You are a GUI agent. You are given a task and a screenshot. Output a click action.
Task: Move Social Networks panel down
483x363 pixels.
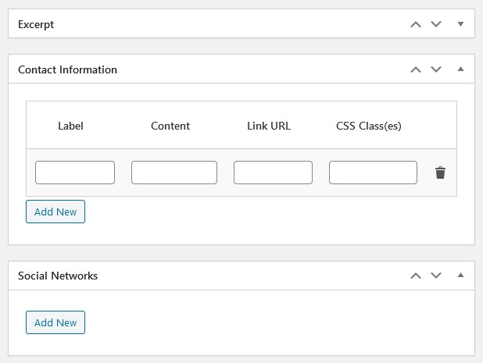coord(436,276)
